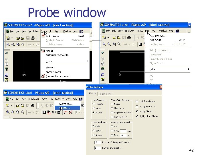Choose Evaluate Measurement in Trace menu
Viewport: 206px width, 155px height.
pyautogui.click(x=65, y=76)
